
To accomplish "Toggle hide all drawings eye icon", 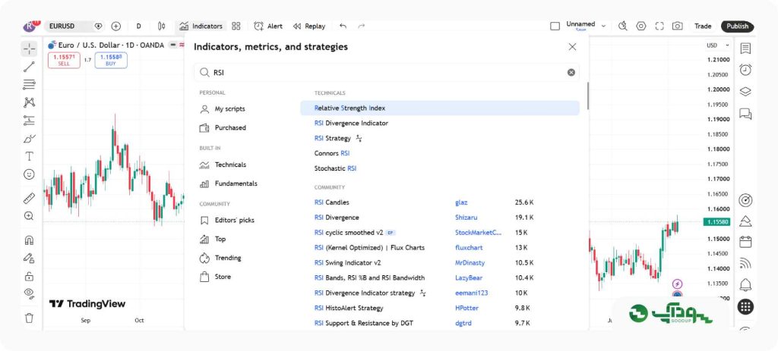I will (30, 293).
